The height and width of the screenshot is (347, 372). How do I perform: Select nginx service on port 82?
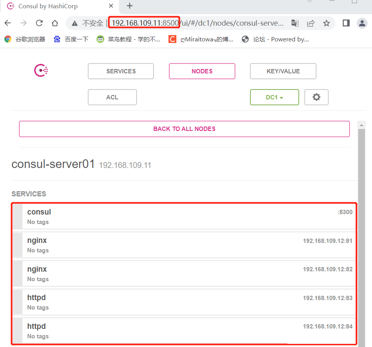(184, 274)
